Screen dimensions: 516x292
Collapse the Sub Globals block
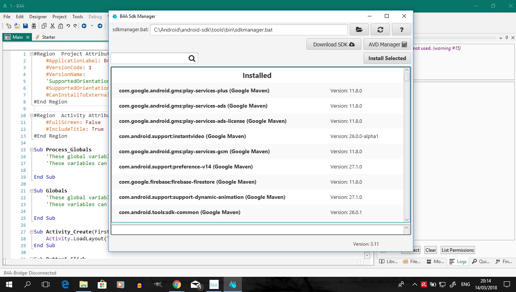coord(32,191)
